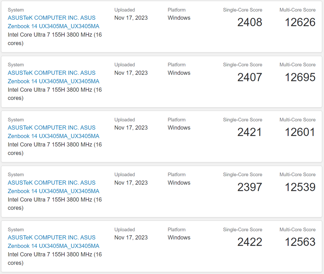The width and height of the screenshot is (324, 274).
Task: Click the multi-core score 12563
Action: pyautogui.click(x=300, y=242)
